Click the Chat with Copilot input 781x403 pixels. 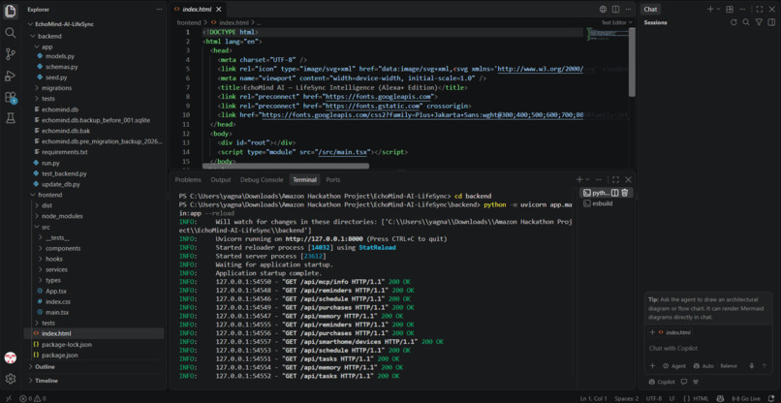click(708, 348)
